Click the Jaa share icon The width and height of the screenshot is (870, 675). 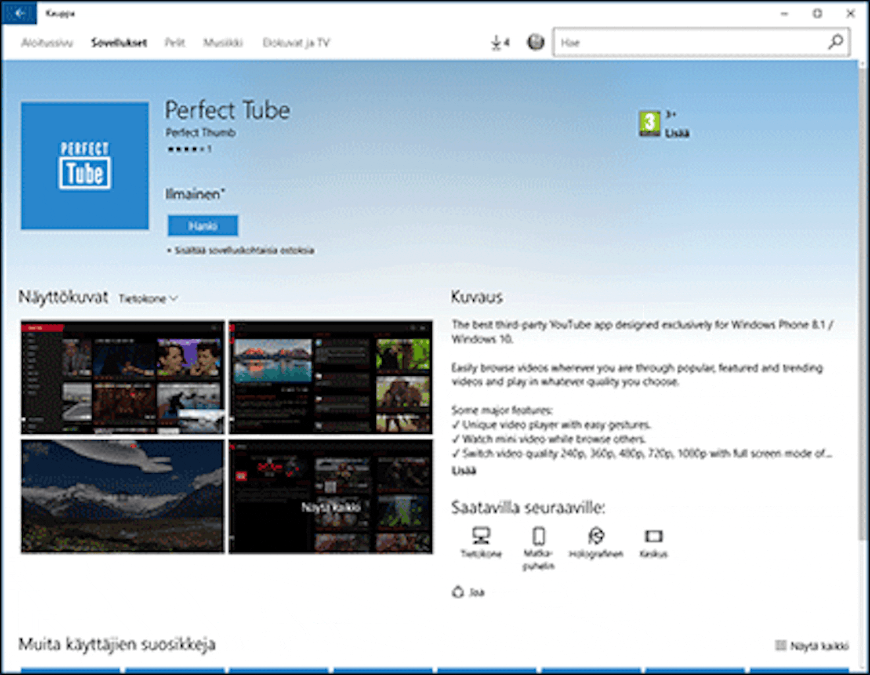tap(458, 592)
